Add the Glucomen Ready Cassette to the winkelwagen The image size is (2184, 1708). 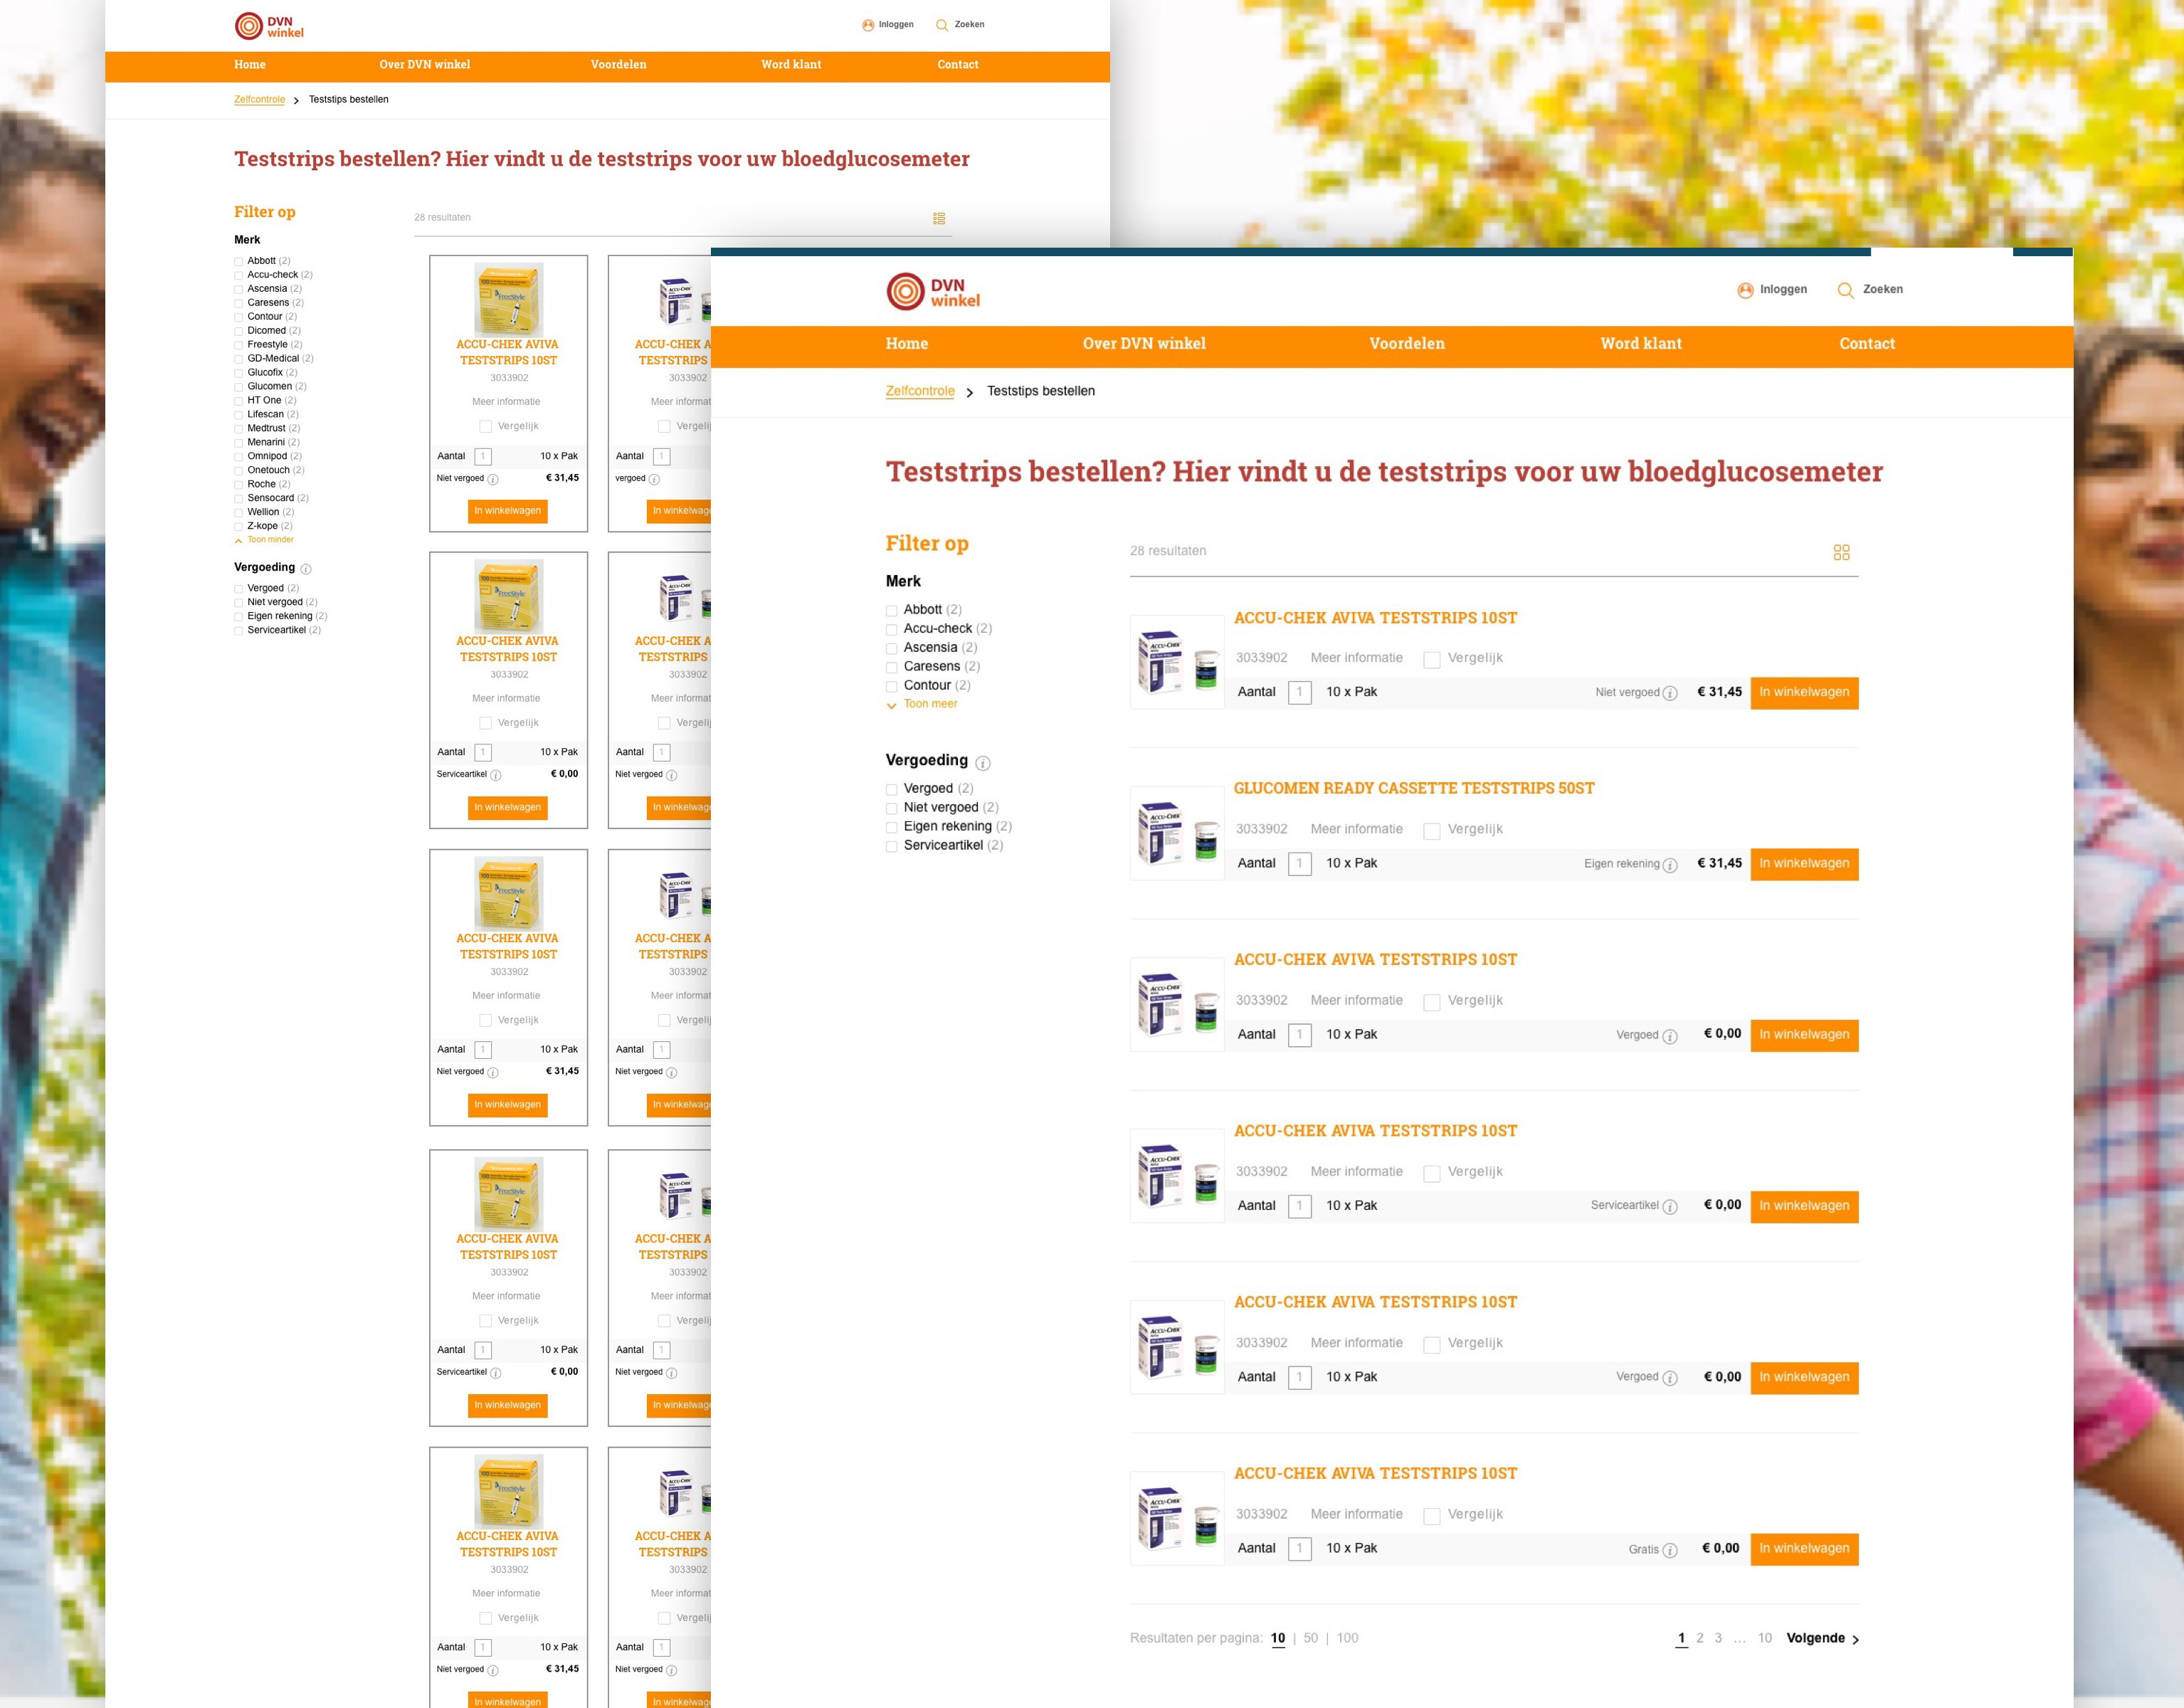point(1803,864)
